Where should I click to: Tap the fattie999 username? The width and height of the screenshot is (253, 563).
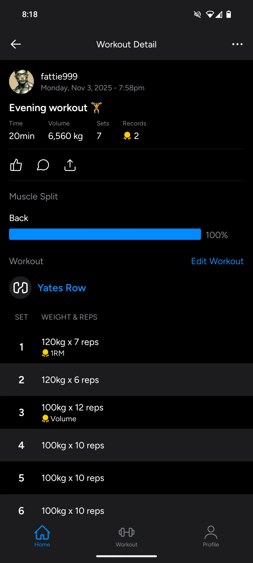[x=59, y=77]
